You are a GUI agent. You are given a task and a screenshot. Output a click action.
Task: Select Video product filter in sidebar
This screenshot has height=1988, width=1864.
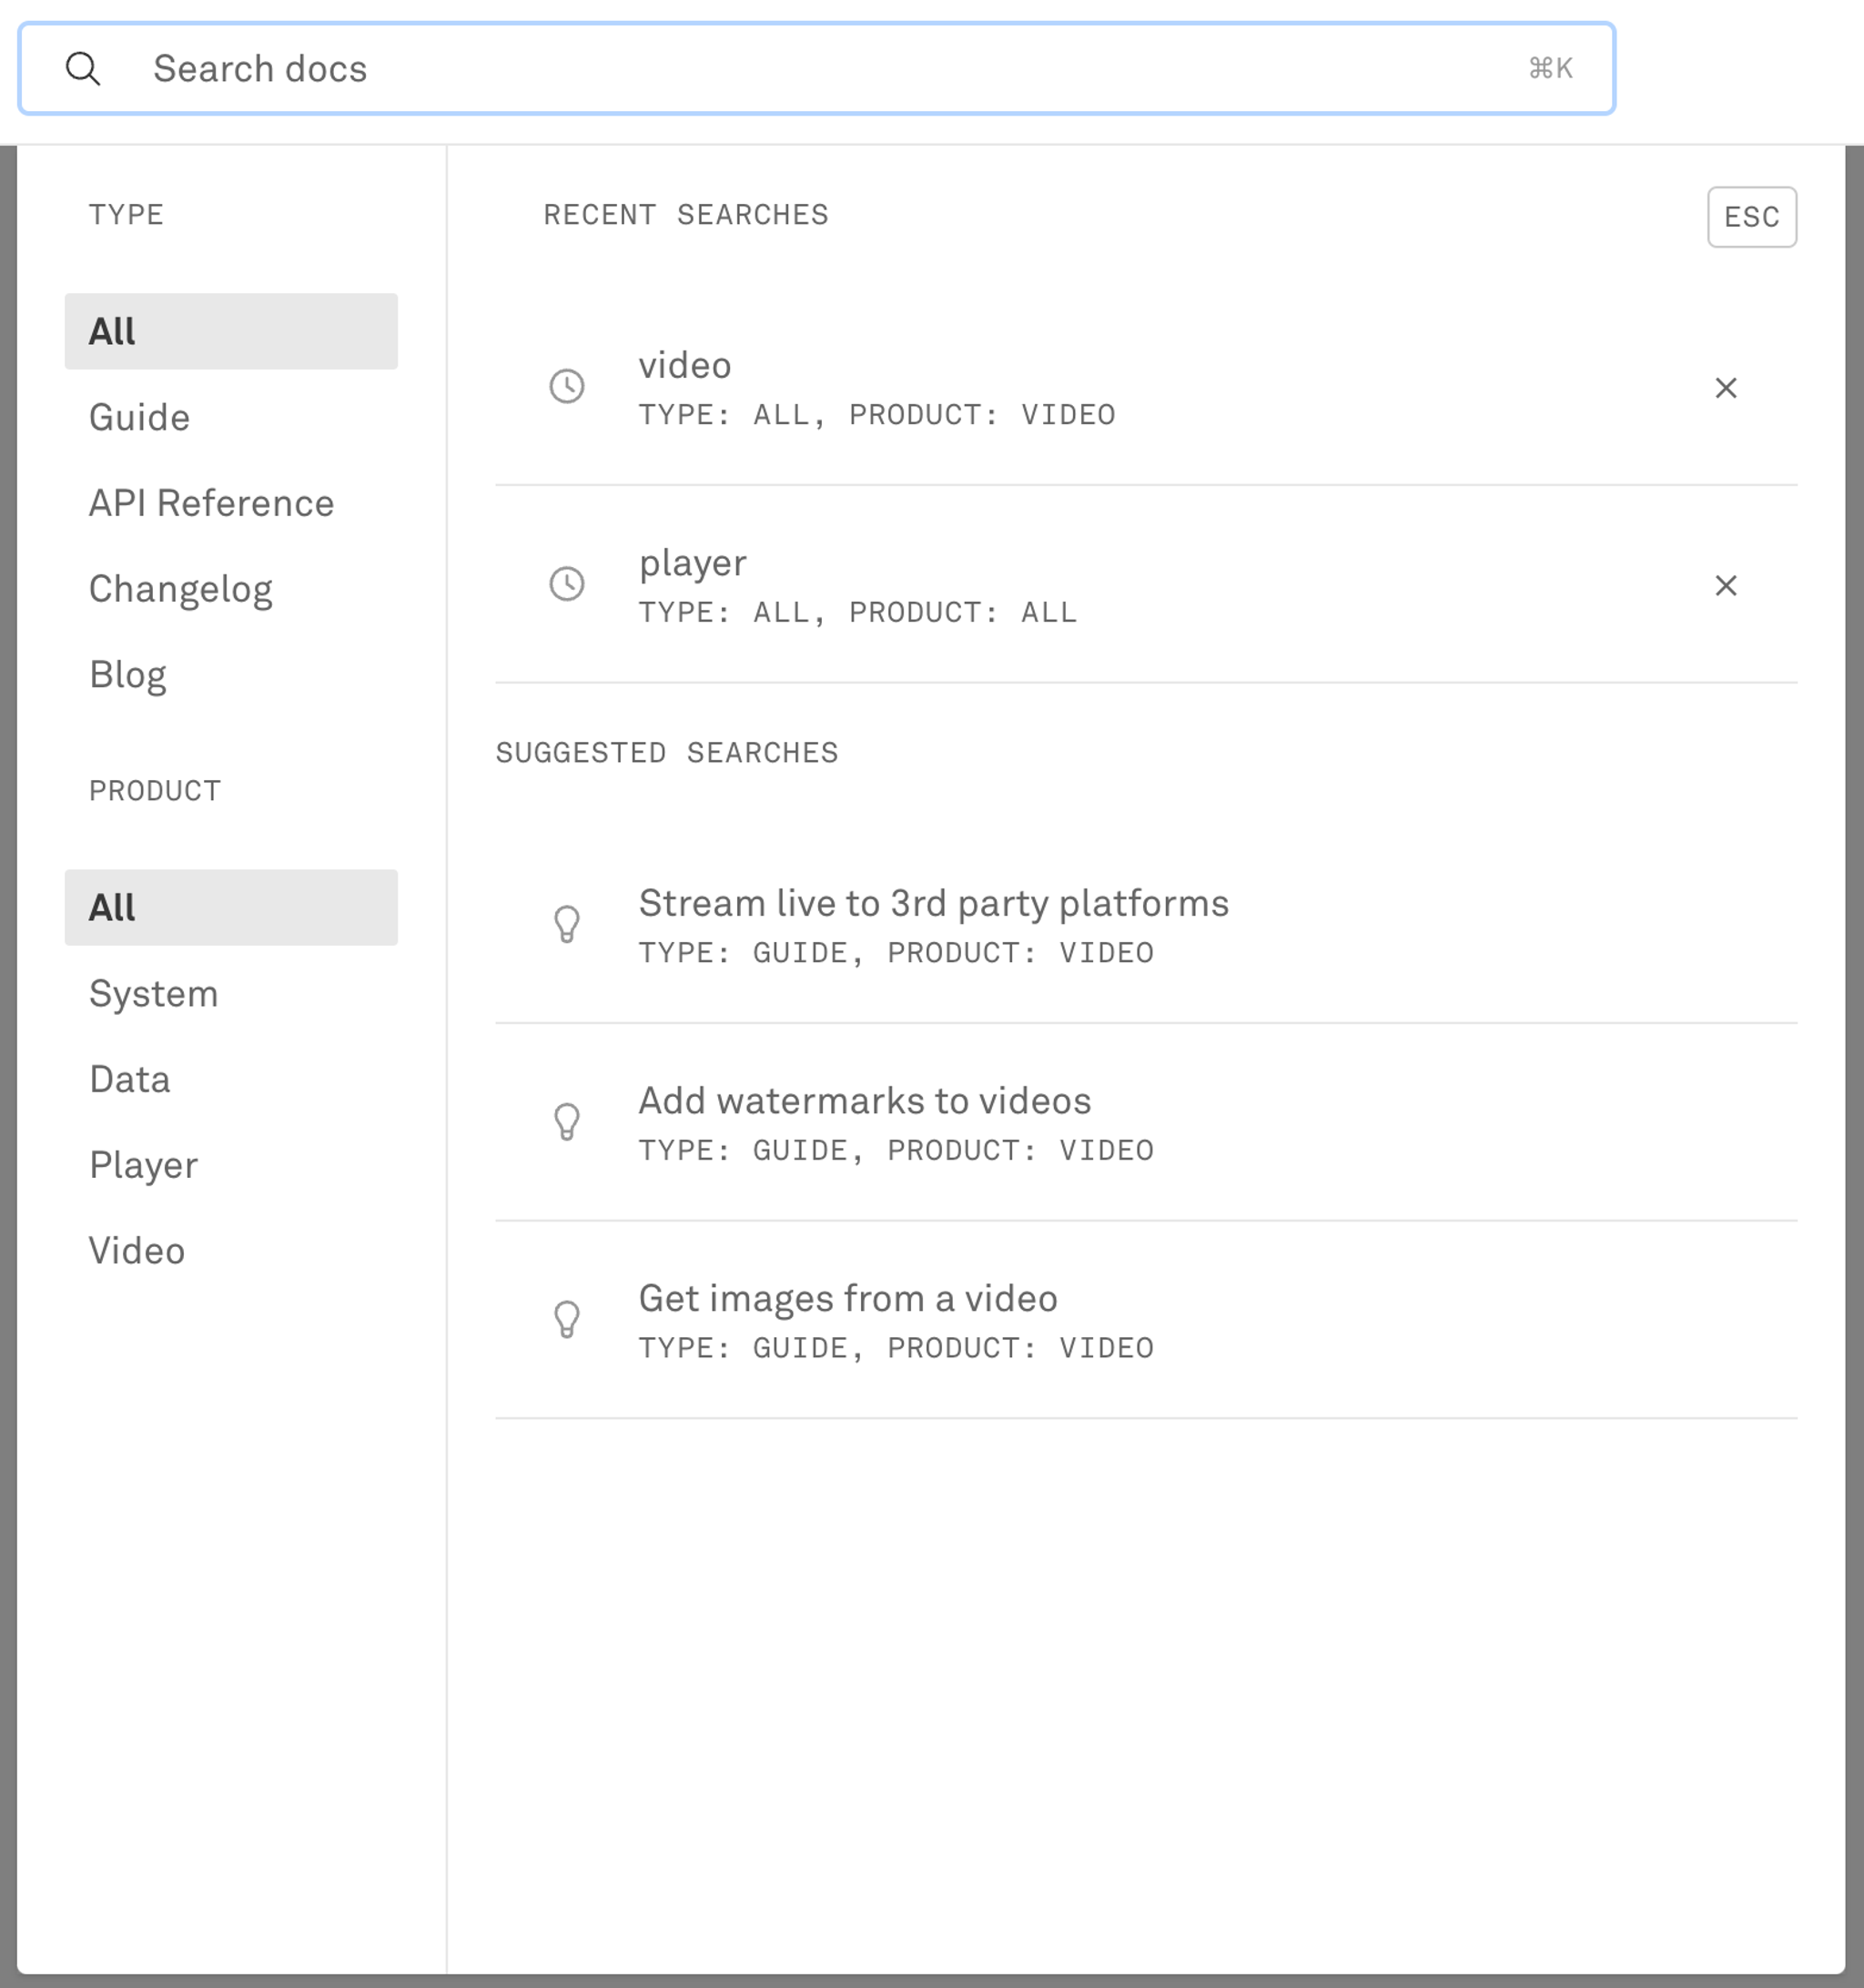click(x=136, y=1251)
